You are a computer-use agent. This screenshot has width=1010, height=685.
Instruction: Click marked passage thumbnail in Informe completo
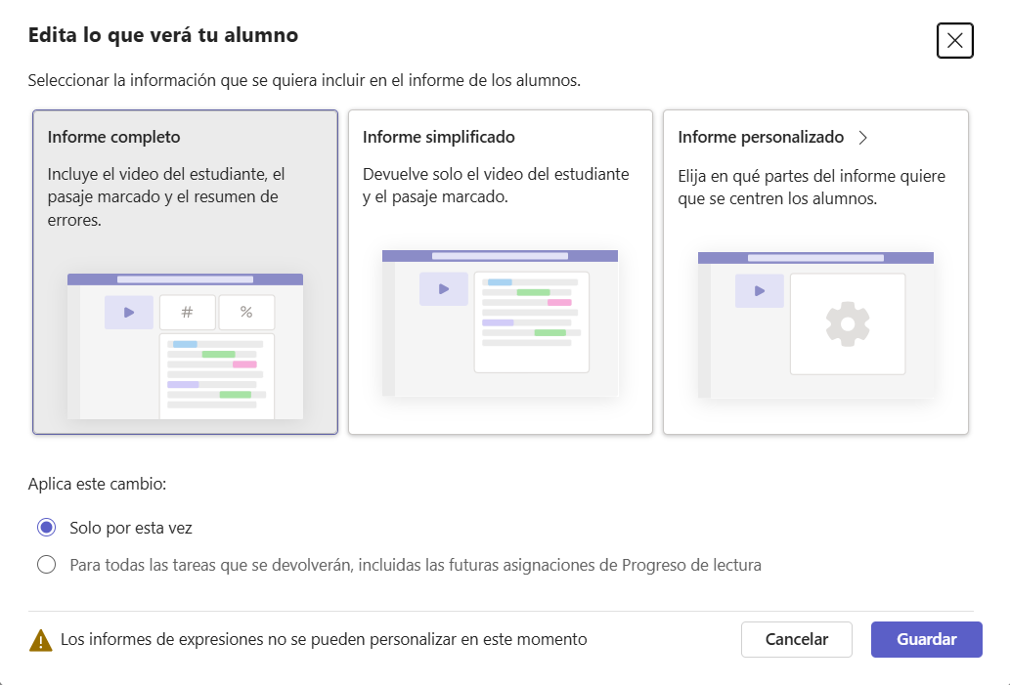(217, 376)
